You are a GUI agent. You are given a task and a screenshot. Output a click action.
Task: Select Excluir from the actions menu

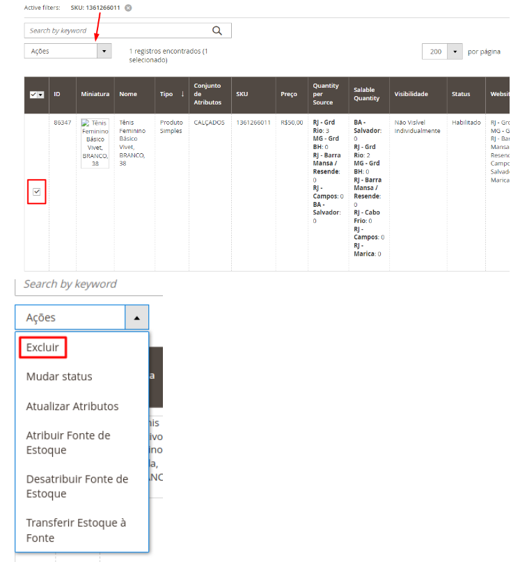pyautogui.click(x=42, y=347)
